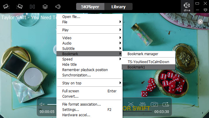Expand the Audio submenu

coord(89,43)
